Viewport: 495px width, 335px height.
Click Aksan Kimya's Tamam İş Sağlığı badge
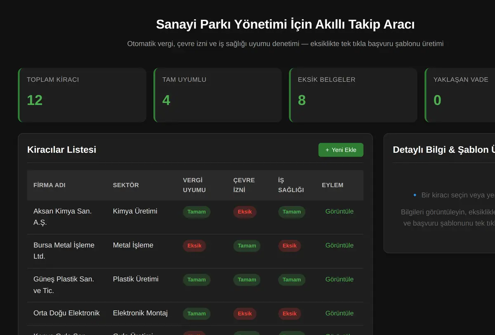pyautogui.click(x=292, y=212)
